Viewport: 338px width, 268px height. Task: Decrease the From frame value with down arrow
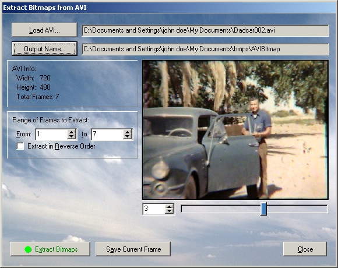tap(71, 136)
